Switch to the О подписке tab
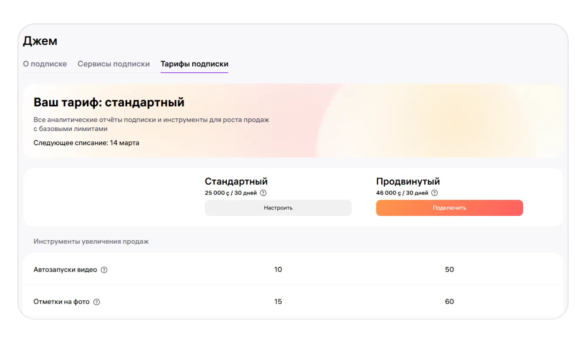The image size is (586, 343). (45, 64)
